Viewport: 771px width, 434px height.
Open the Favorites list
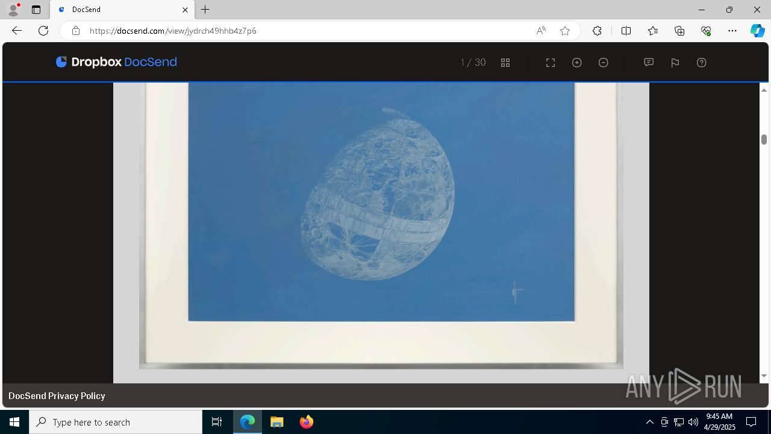pyautogui.click(x=653, y=31)
